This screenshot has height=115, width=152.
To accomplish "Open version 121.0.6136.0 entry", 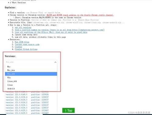I will point(27,108).
